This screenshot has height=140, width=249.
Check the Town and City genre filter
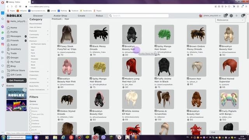click(x=30, y=114)
